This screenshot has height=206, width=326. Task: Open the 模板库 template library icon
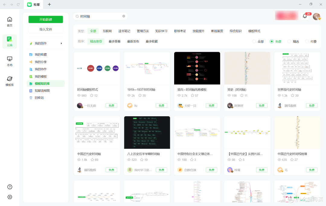10,79
